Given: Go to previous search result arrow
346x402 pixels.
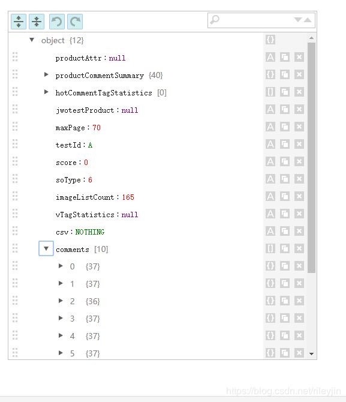Looking at the screenshot, I should [x=308, y=20].
